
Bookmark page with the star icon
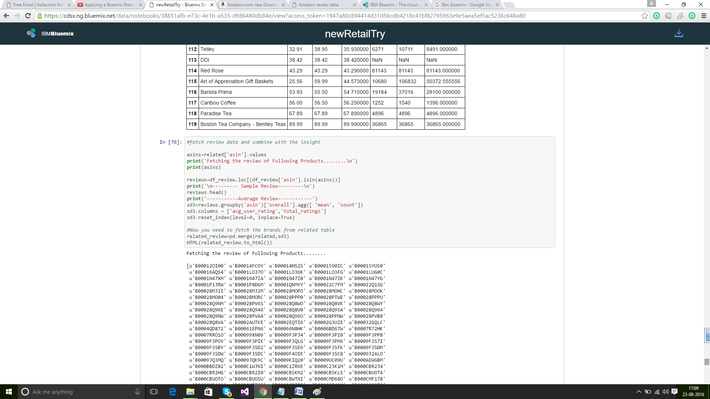pyautogui.click(x=645, y=16)
